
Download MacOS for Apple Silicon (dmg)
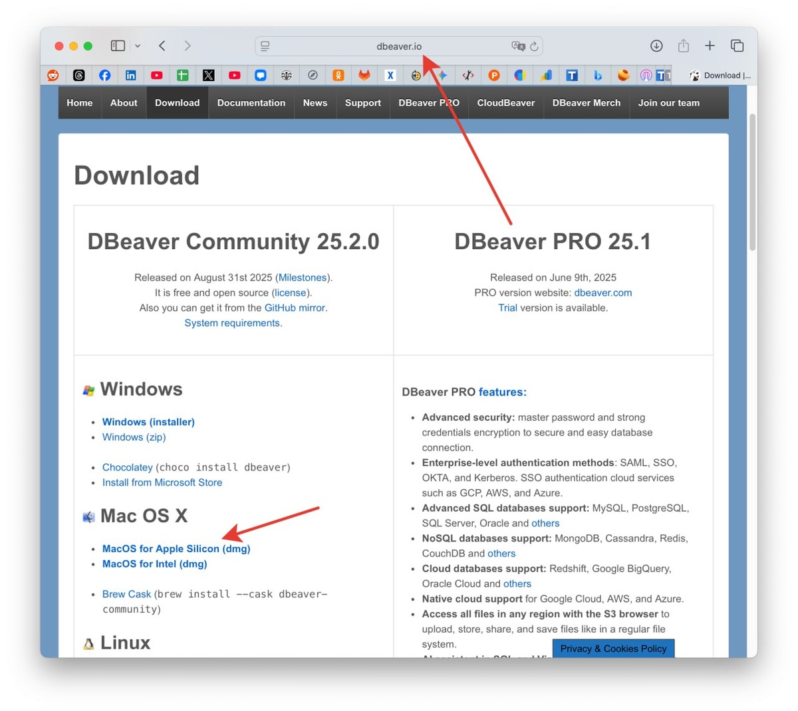[x=176, y=549]
